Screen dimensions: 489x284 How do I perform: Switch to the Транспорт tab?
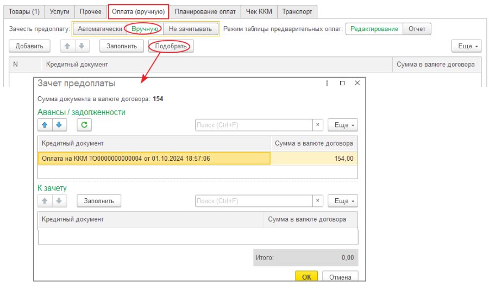297,11
